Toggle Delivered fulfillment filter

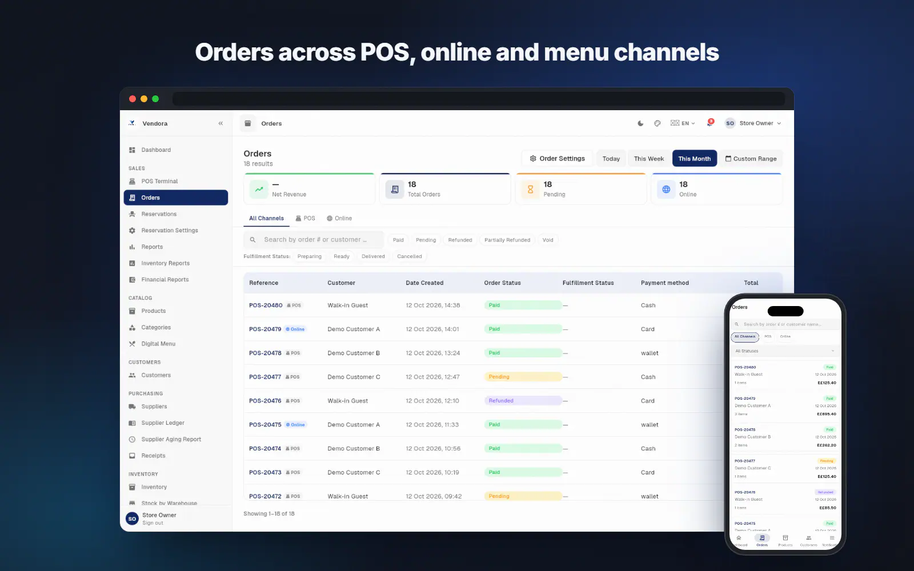[x=373, y=256]
